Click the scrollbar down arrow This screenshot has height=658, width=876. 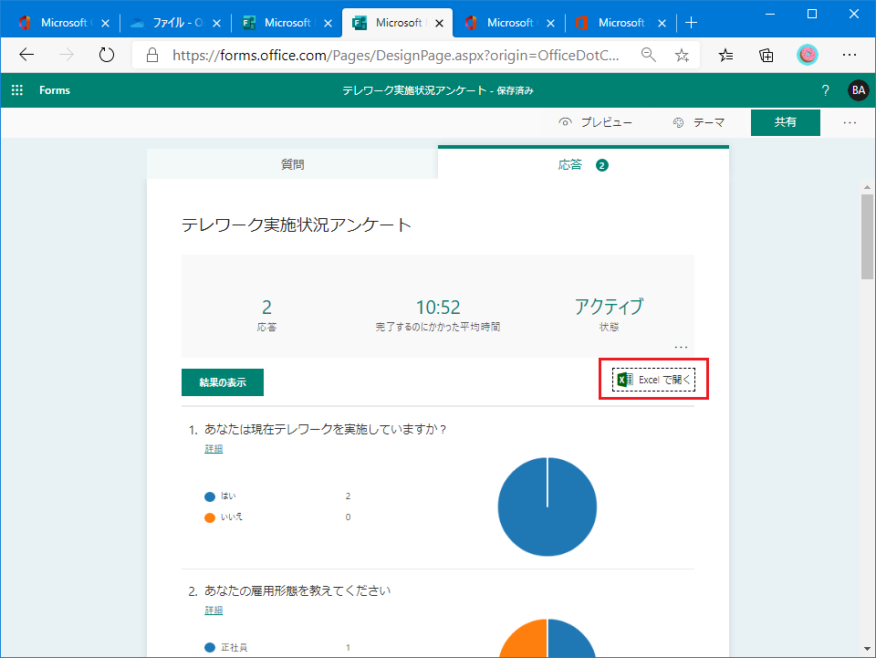[x=867, y=649]
